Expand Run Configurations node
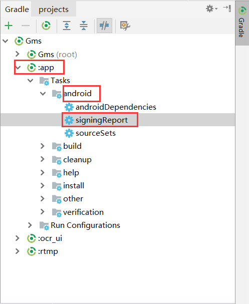Screen dimensions: 249x304 coord(30,225)
